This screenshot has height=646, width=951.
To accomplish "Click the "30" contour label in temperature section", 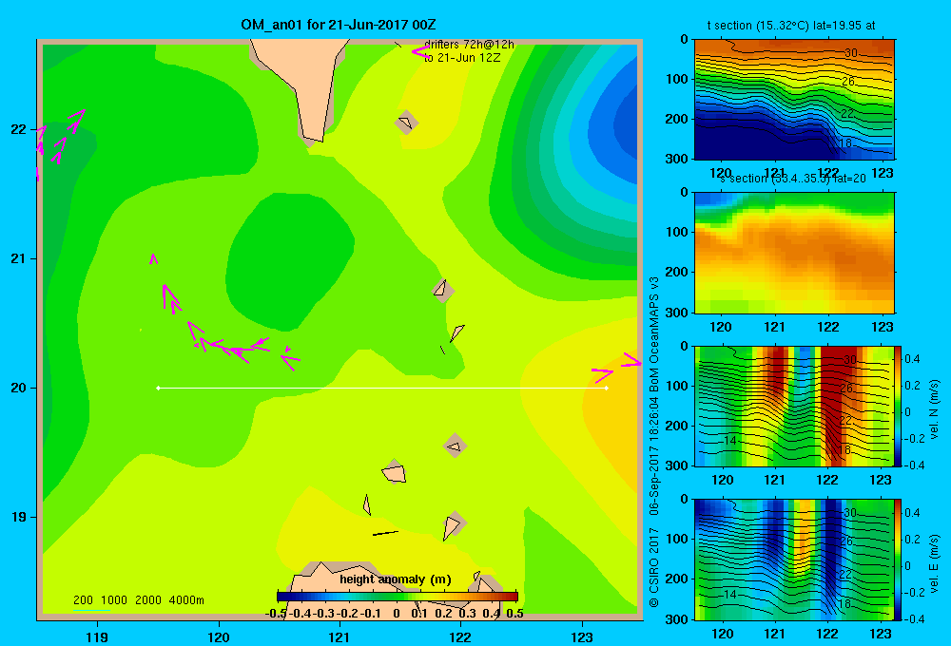I will (x=851, y=52).
